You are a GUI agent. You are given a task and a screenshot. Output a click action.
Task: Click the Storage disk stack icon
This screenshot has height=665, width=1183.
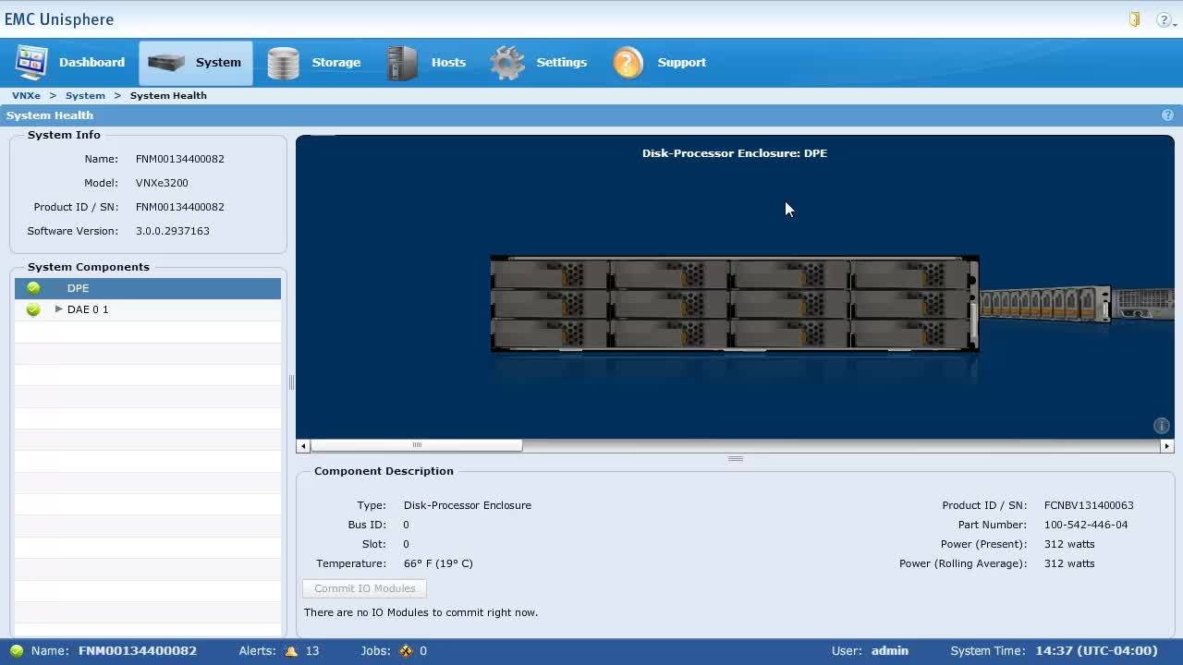[283, 63]
